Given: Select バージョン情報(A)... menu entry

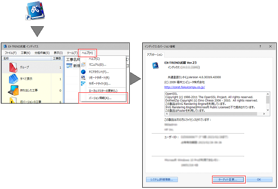Looking at the screenshot, I should tap(100, 98).
